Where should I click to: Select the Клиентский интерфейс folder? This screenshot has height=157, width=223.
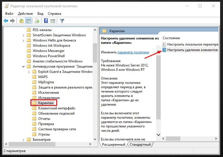click(x=57, y=108)
